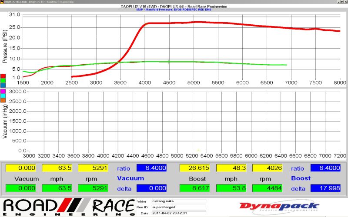Click the green 53.8 mph field
The image size is (348, 217).
tap(231, 188)
